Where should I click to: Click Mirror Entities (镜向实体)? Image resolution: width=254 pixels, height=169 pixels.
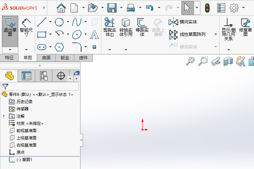[x=183, y=22]
